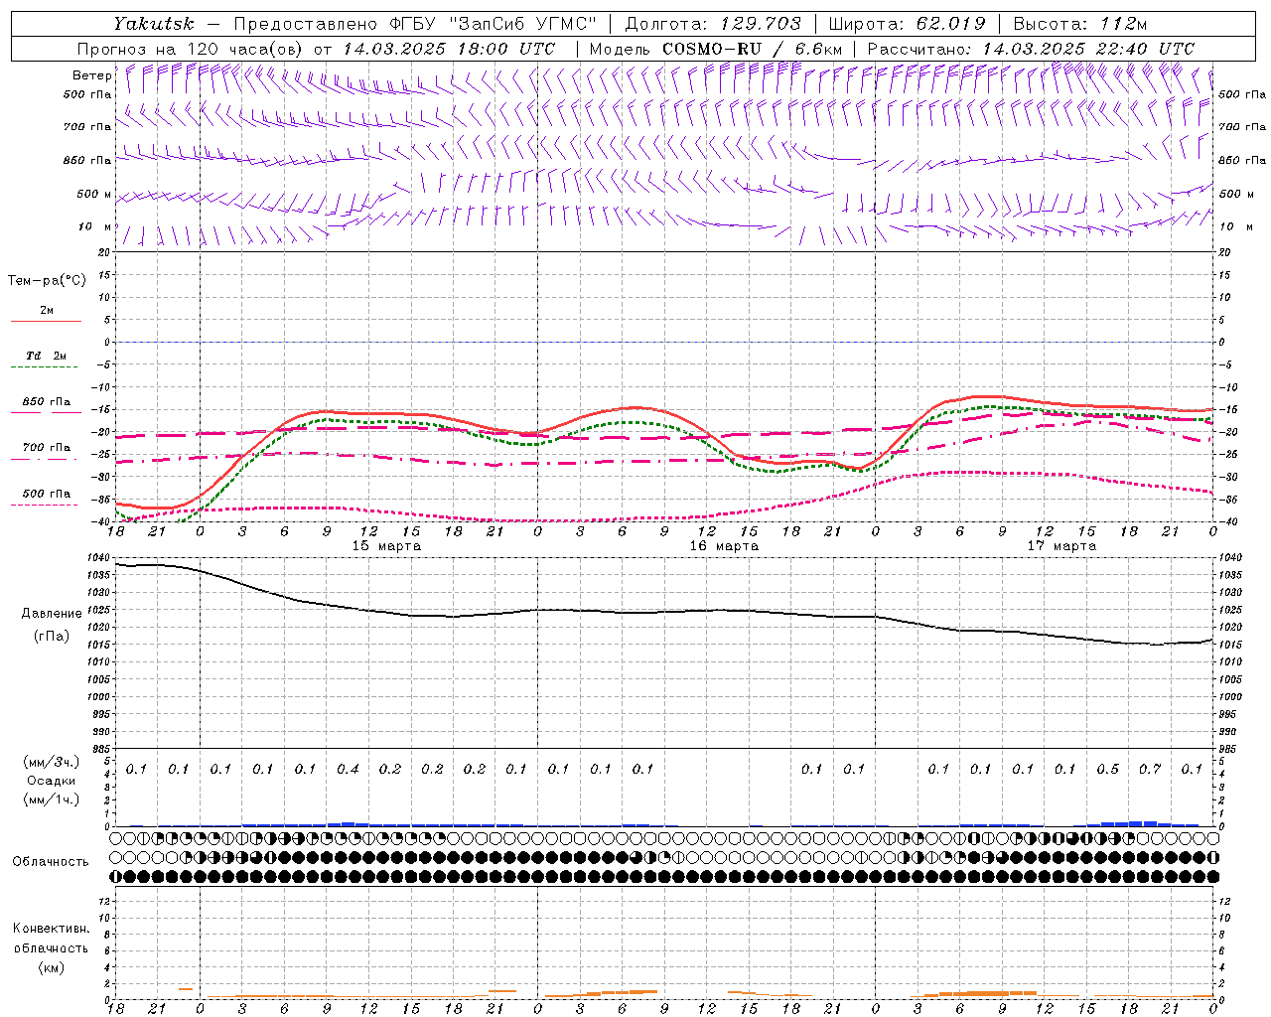Click the 850 гПа wind row label on left
The width and height of the screenshot is (1271, 1017).
click(x=87, y=160)
